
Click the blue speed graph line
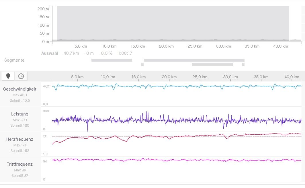(172, 86)
